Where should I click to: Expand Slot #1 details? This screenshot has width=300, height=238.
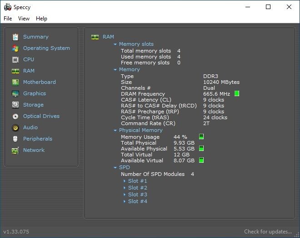point(125,181)
